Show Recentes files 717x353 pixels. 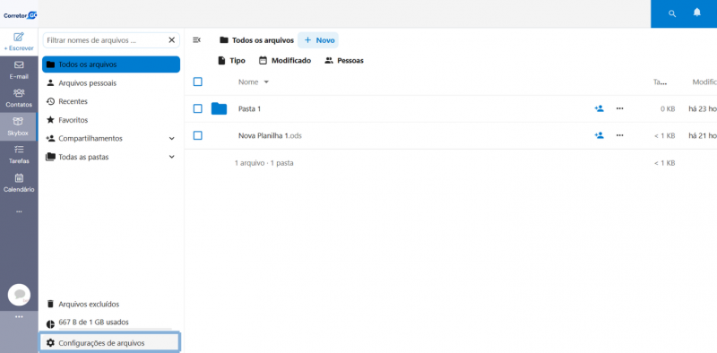pyautogui.click(x=111, y=101)
